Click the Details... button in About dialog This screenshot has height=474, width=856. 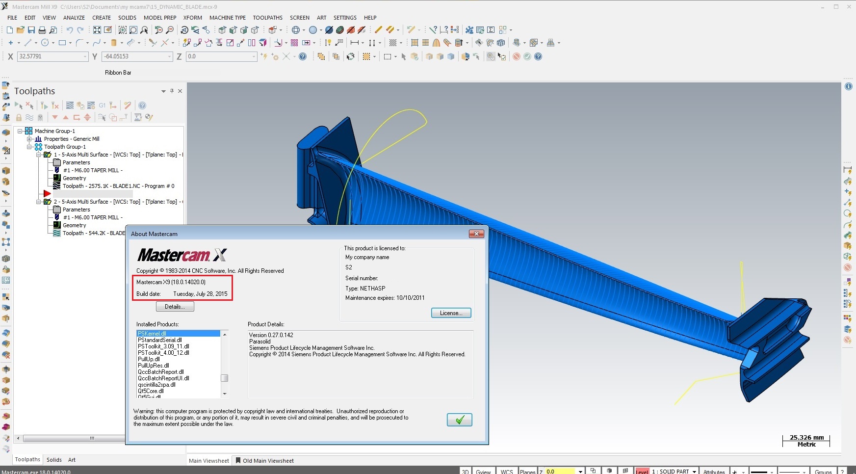pos(175,307)
